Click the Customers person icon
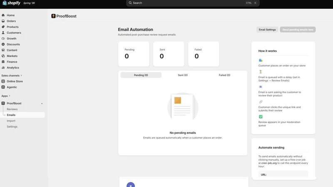The width and height of the screenshot is (333, 187). [x=3, y=33]
